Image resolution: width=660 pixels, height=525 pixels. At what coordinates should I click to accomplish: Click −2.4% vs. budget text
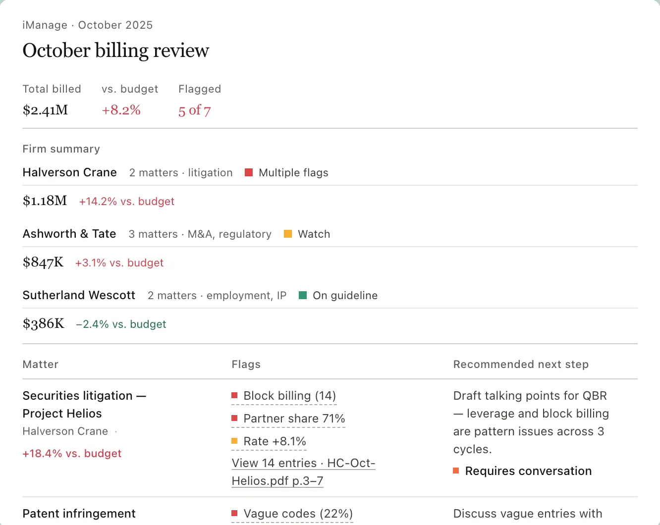[121, 324]
